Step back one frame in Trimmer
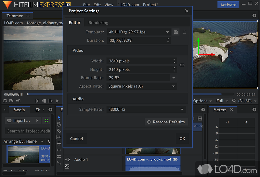The height and width of the screenshot is (177, 260). pyautogui.click(x=44, y=101)
